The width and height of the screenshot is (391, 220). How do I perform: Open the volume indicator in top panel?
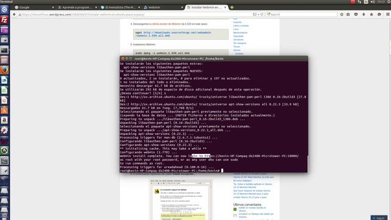373,2
